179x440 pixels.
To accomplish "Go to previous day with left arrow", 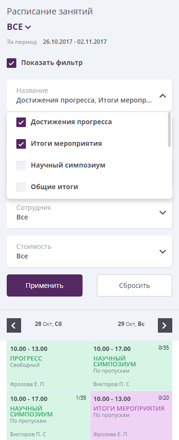I will pos(14,325).
